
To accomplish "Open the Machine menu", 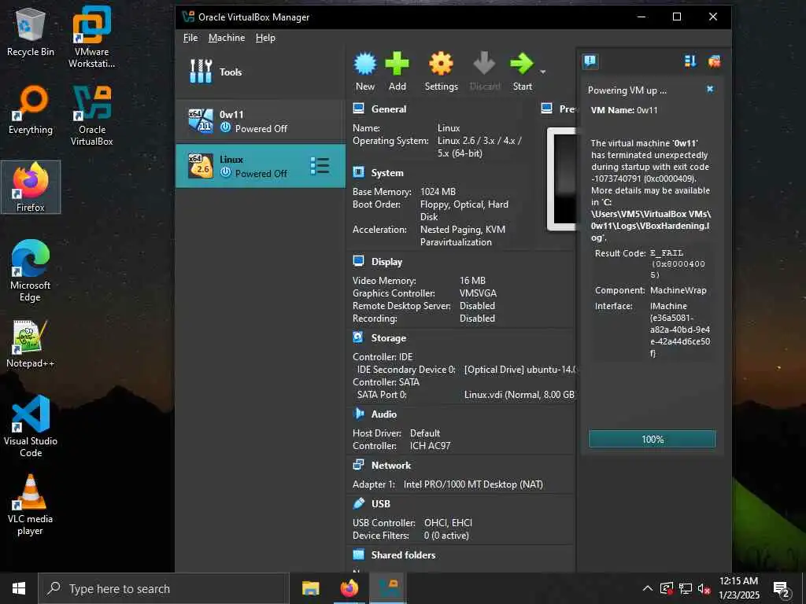I will click(227, 38).
